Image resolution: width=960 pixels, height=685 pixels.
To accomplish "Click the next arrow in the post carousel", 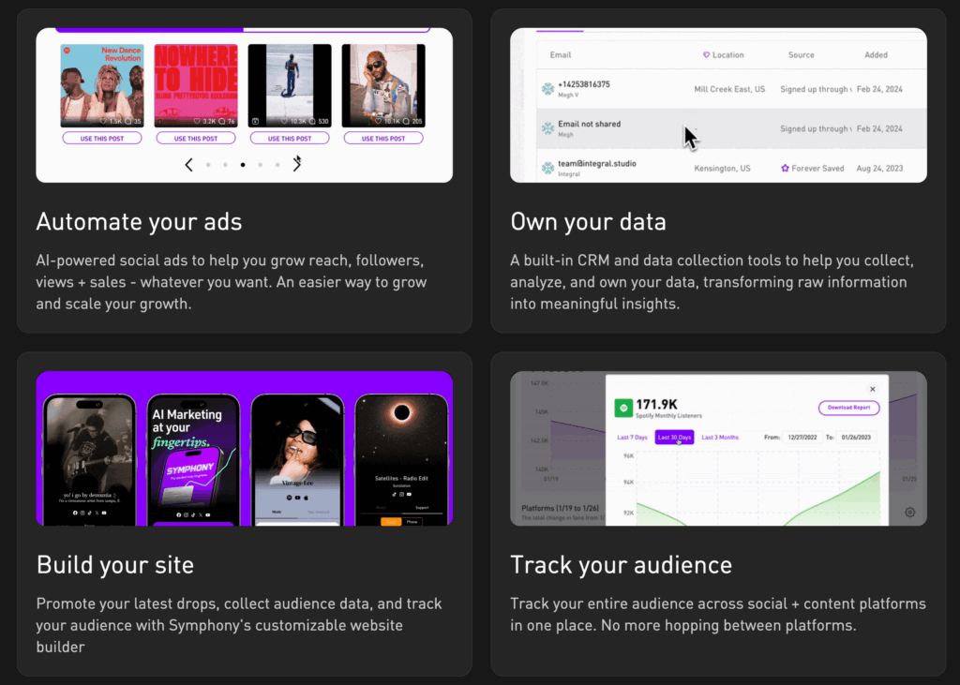I will tap(297, 165).
